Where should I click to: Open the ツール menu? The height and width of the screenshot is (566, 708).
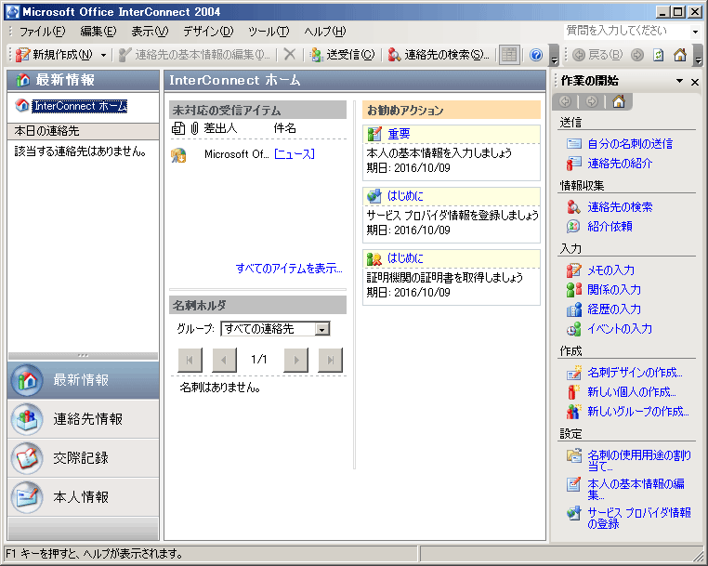click(x=269, y=32)
